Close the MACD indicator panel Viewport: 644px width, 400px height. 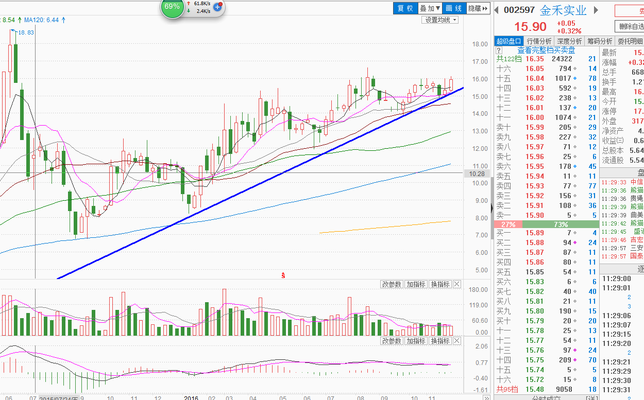point(456,341)
